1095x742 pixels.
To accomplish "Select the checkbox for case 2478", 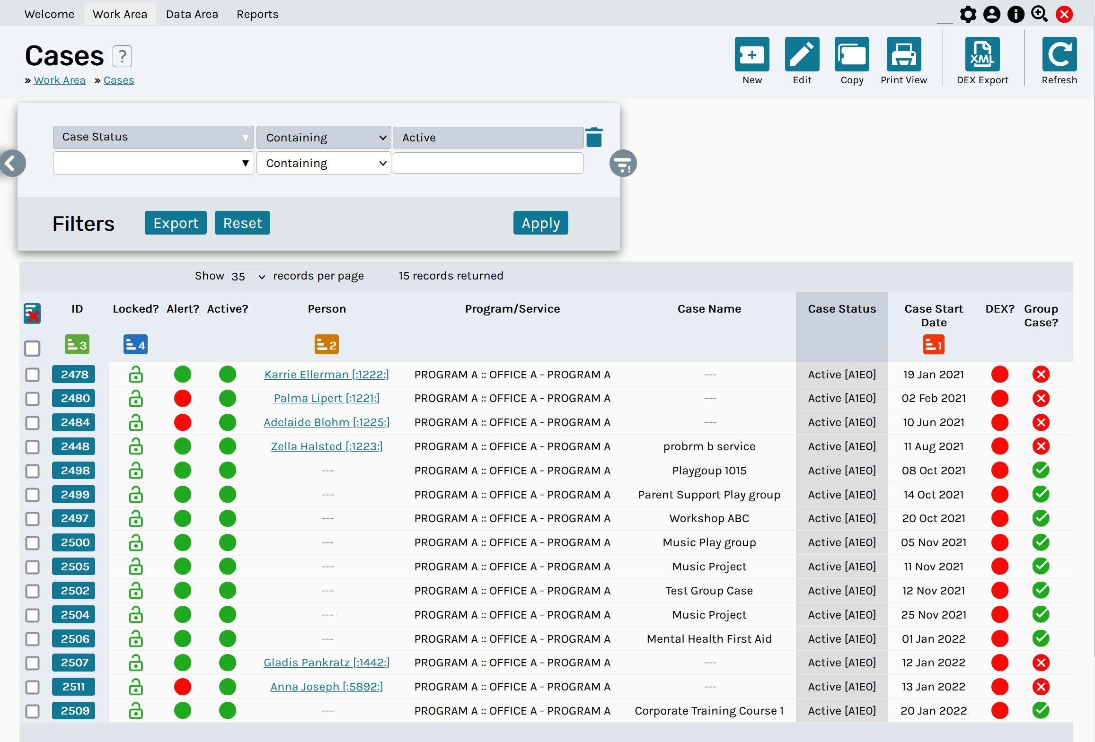I will 32,375.
